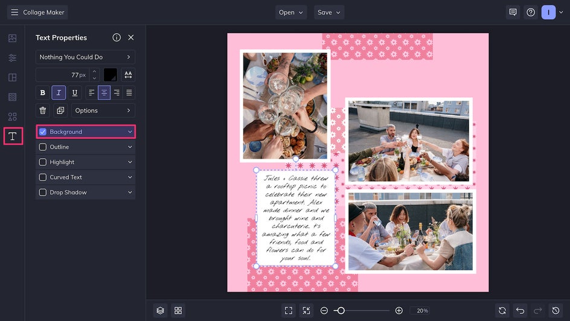Delete the text with trash icon
Viewport: 570px width, 321px height.
point(42,110)
